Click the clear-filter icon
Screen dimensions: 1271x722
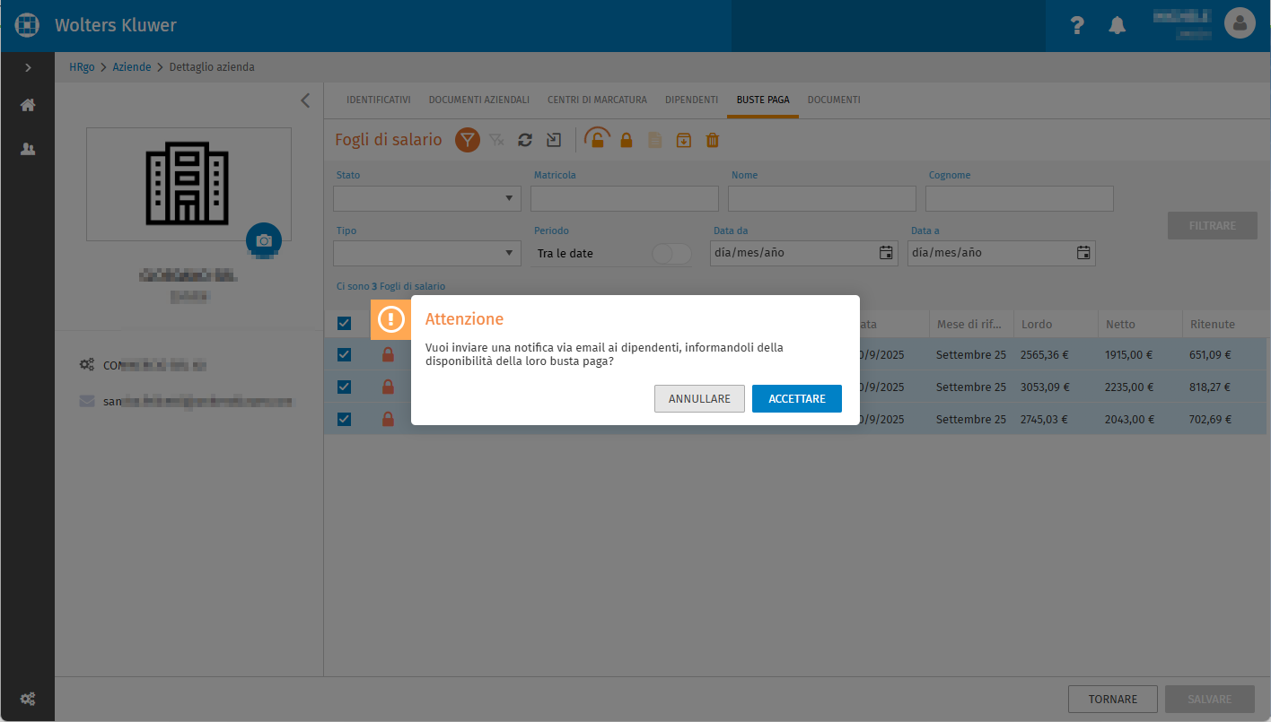tap(496, 140)
